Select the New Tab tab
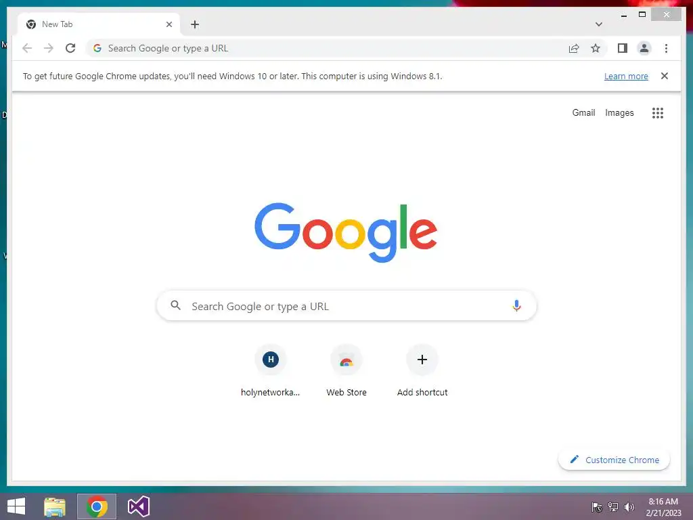Screen dimensions: 693x520 tap(99, 24)
